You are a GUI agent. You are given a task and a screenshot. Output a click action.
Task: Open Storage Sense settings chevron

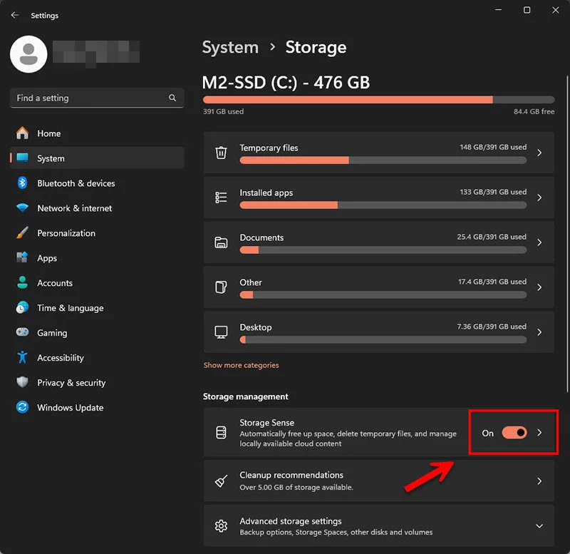[539, 433]
